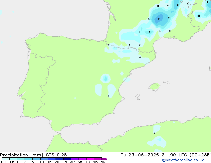
Task: Click the 'Precipitation [mm]' title text
Action: pyautogui.click(x=21, y=155)
